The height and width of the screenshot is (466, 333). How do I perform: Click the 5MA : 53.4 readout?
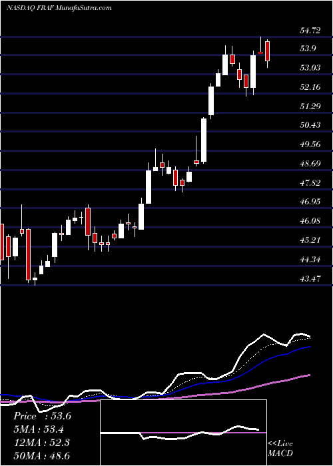coord(39,429)
